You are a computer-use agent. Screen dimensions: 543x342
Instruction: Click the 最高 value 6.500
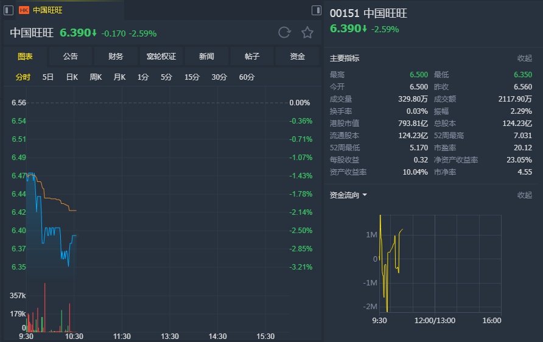419,74
